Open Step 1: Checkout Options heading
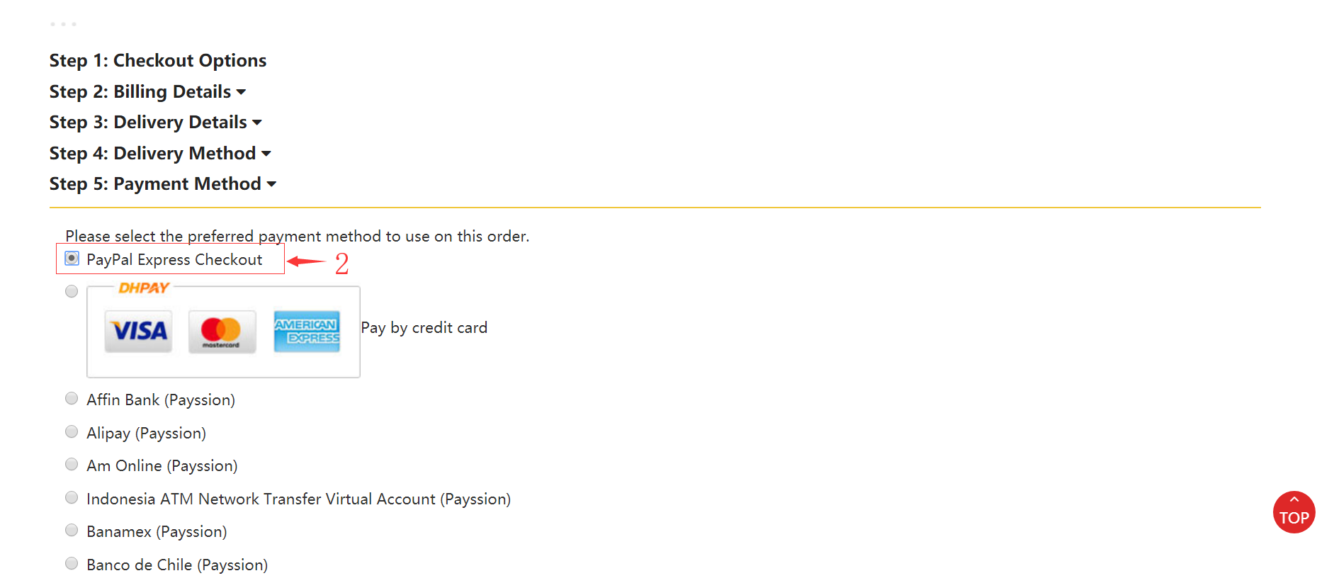 [x=158, y=60]
